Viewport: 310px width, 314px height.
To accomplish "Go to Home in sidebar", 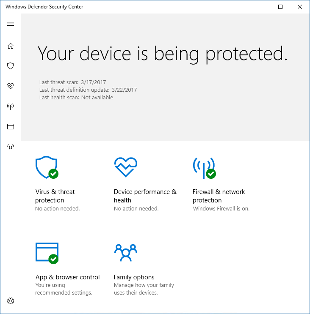I will [11, 46].
